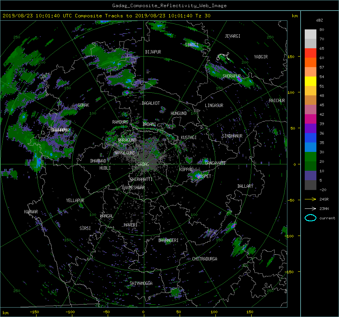The width and height of the screenshot is (339, 317).
Task: Click the NARAGUND city label
Action: coord(127,140)
